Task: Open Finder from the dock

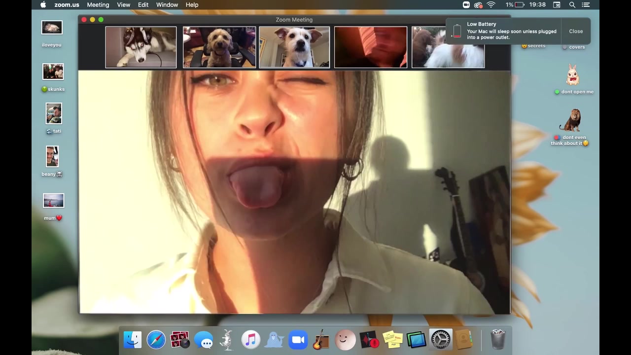Action: [132, 340]
